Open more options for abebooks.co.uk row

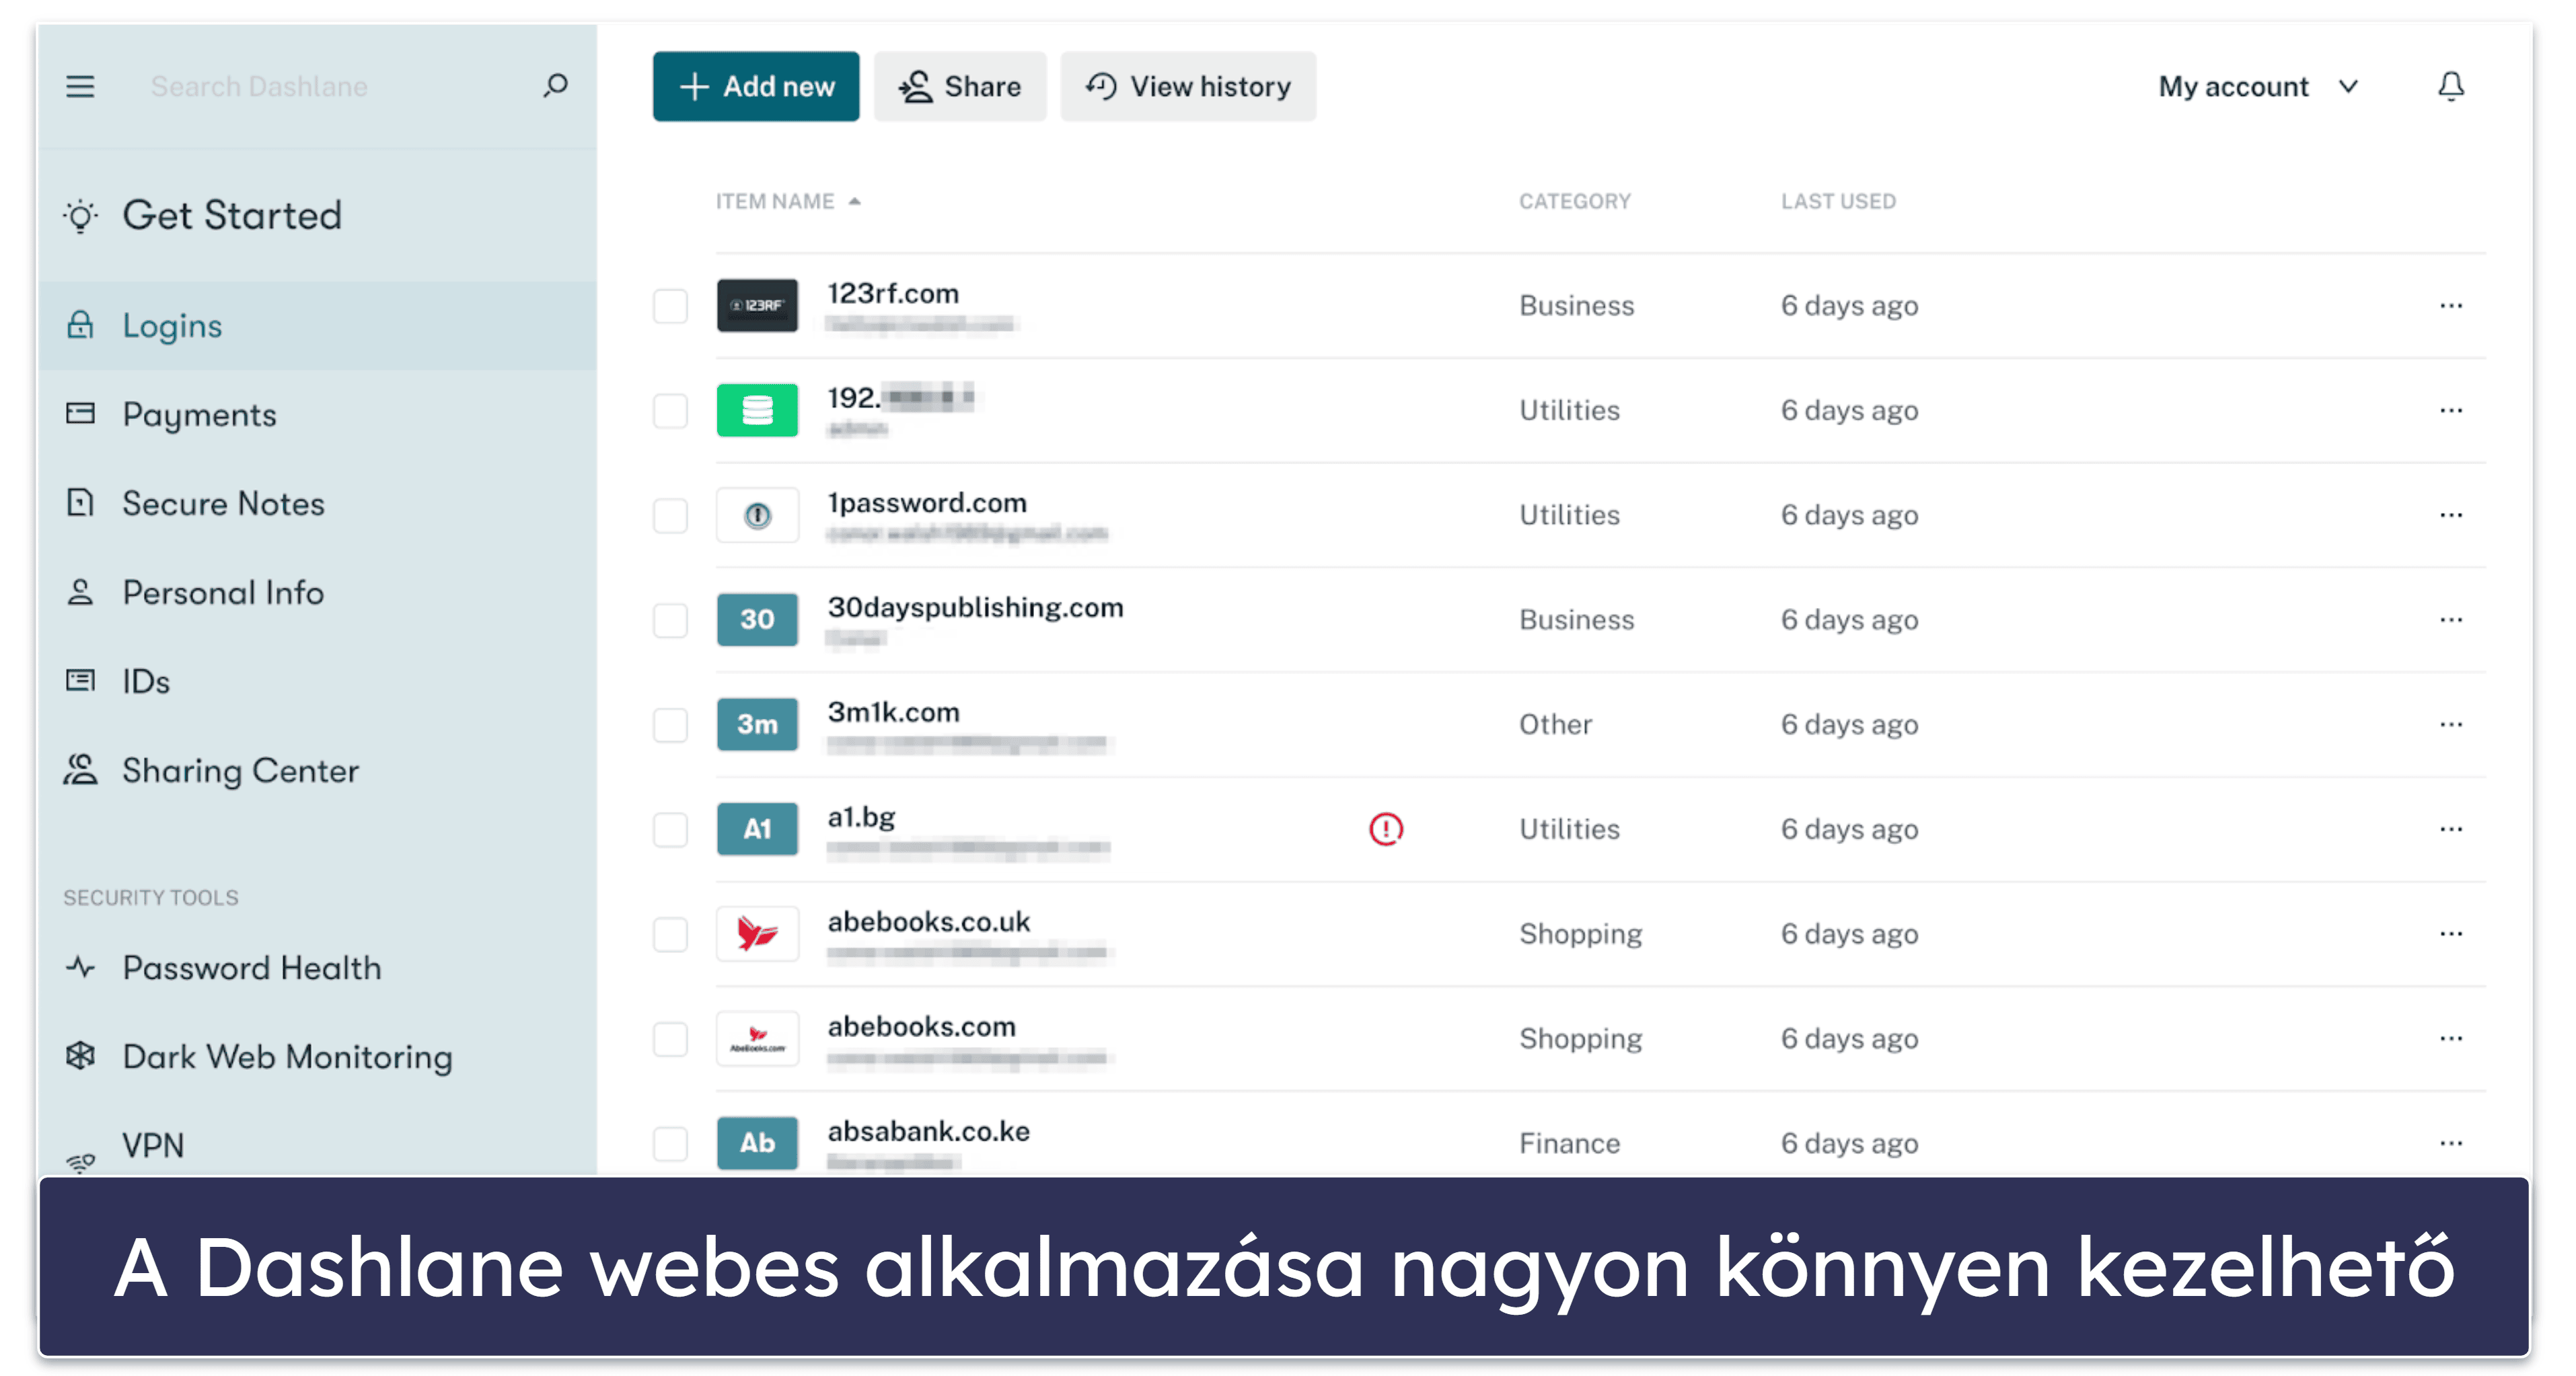pos(2450,934)
